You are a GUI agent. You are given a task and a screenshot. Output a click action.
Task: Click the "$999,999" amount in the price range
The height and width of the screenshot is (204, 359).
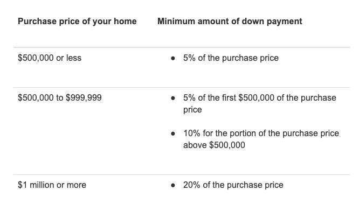coord(84,97)
